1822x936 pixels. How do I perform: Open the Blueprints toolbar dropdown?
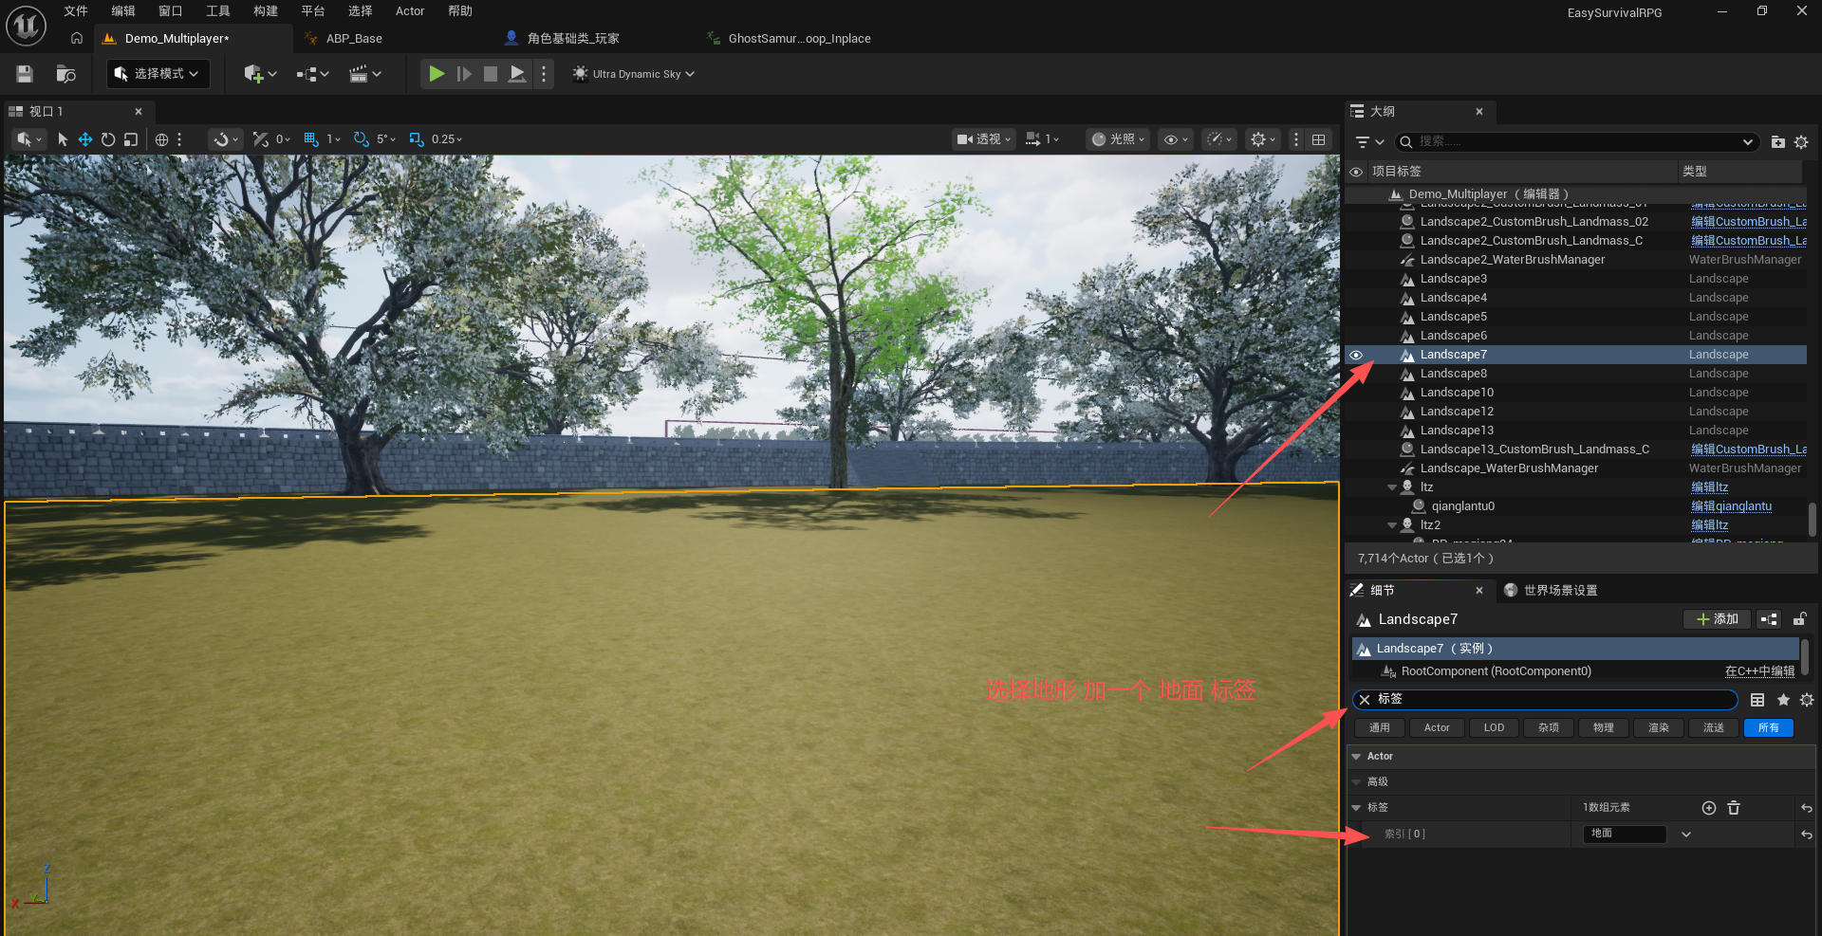coord(312,74)
